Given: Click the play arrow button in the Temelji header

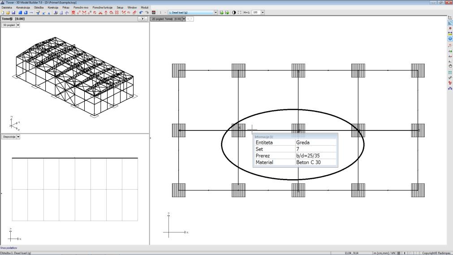Looking at the screenshot, I should click(143, 18).
